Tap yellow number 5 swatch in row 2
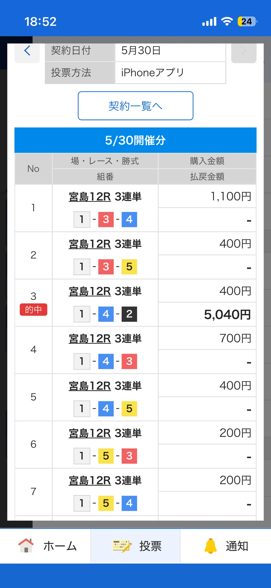 129,267
